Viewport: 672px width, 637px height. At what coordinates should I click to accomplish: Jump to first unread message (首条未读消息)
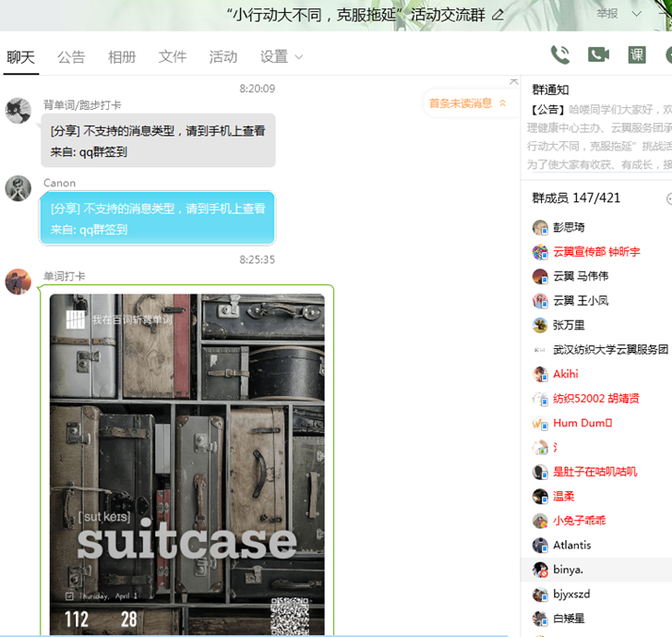coord(460,103)
